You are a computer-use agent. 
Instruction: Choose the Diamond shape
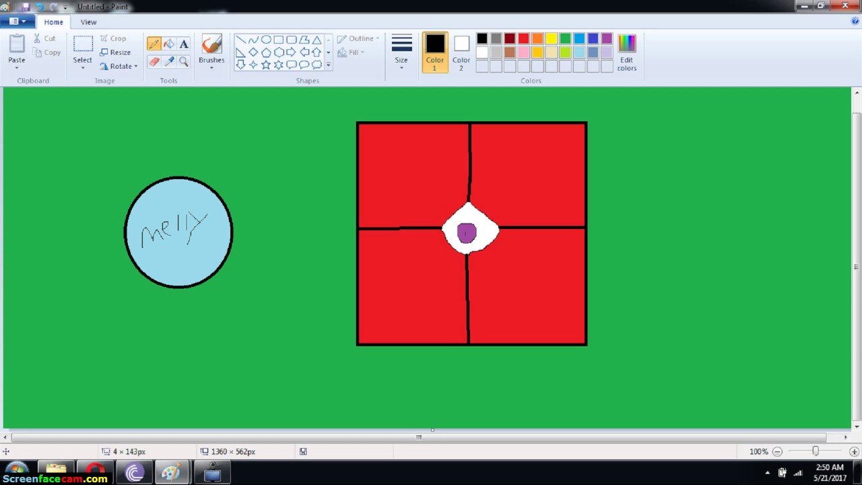[x=253, y=53]
